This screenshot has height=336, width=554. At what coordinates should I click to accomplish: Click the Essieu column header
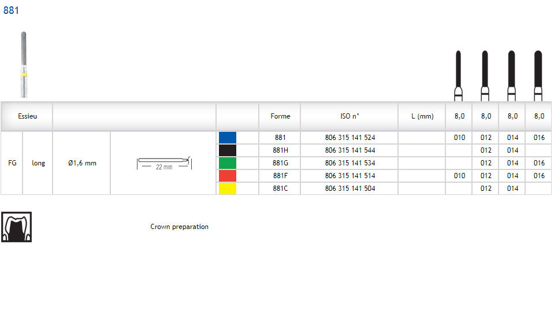pyautogui.click(x=27, y=116)
